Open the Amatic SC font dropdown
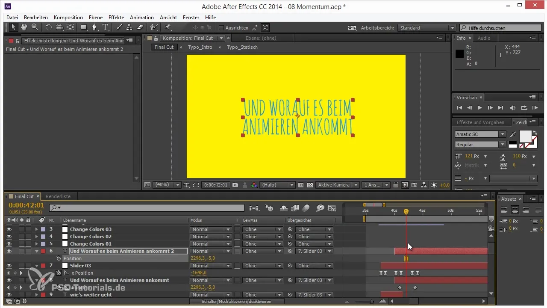 tap(480, 134)
